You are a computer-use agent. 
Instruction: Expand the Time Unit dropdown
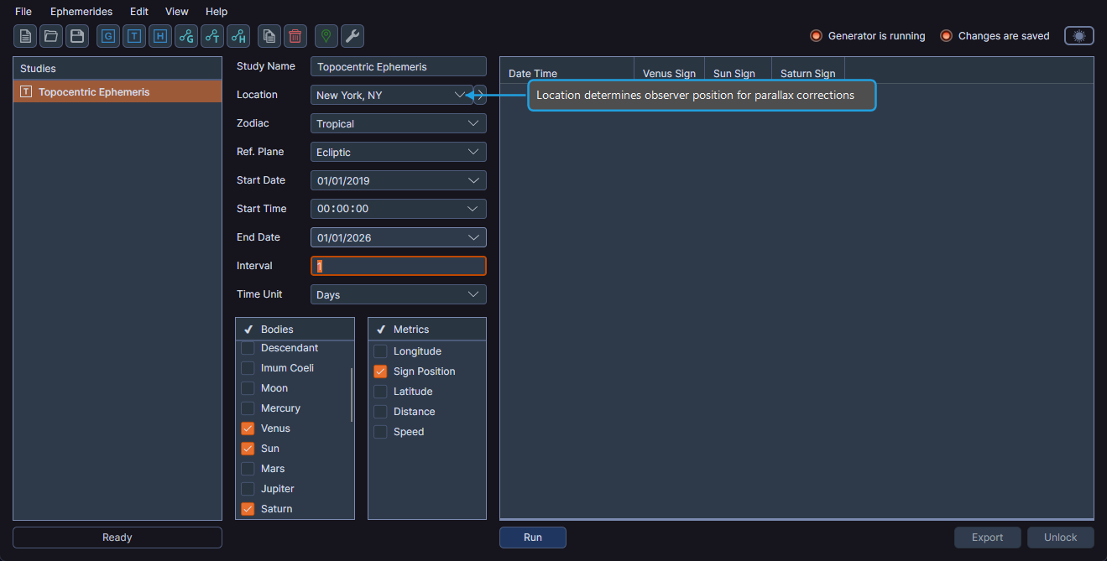398,294
